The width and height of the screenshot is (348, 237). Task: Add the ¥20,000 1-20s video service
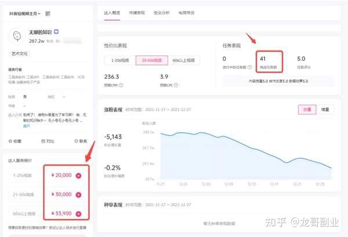click(x=78, y=176)
